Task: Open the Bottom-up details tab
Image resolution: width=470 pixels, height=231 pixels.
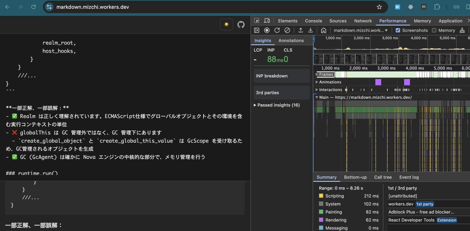Action: click(x=355, y=177)
